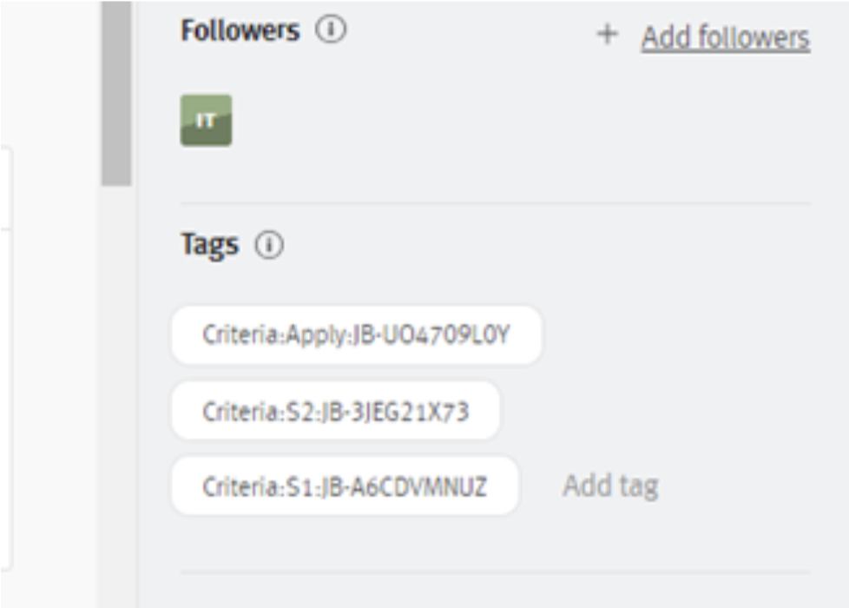Select tag Criteria:S1:JB-A6CDVMNUZ

pyautogui.click(x=345, y=486)
